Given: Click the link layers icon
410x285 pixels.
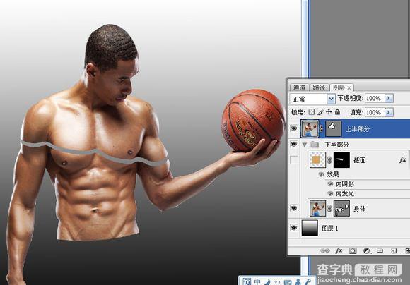Looking at the screenshot, I should point(325,251).
